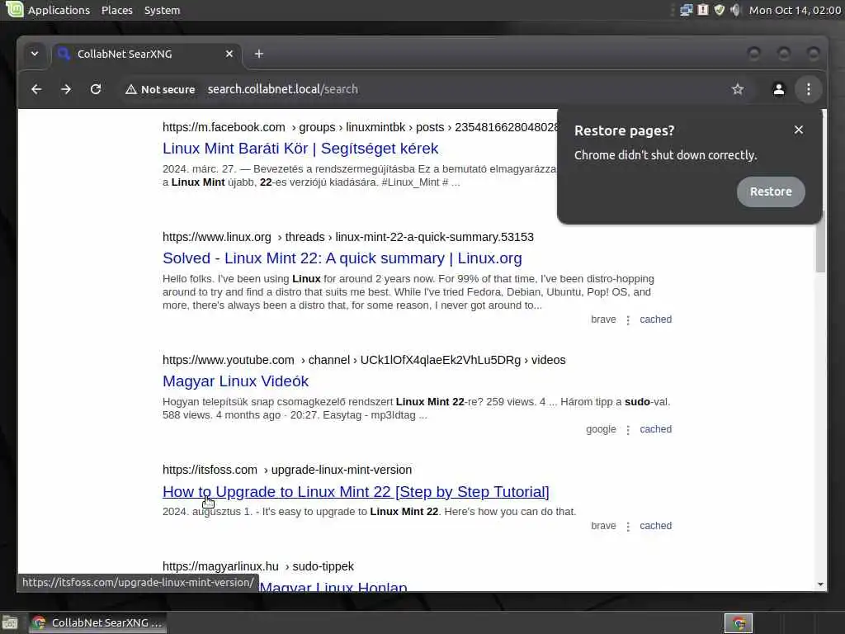Click the page vertical scrollbar thumb

(820, 243)
